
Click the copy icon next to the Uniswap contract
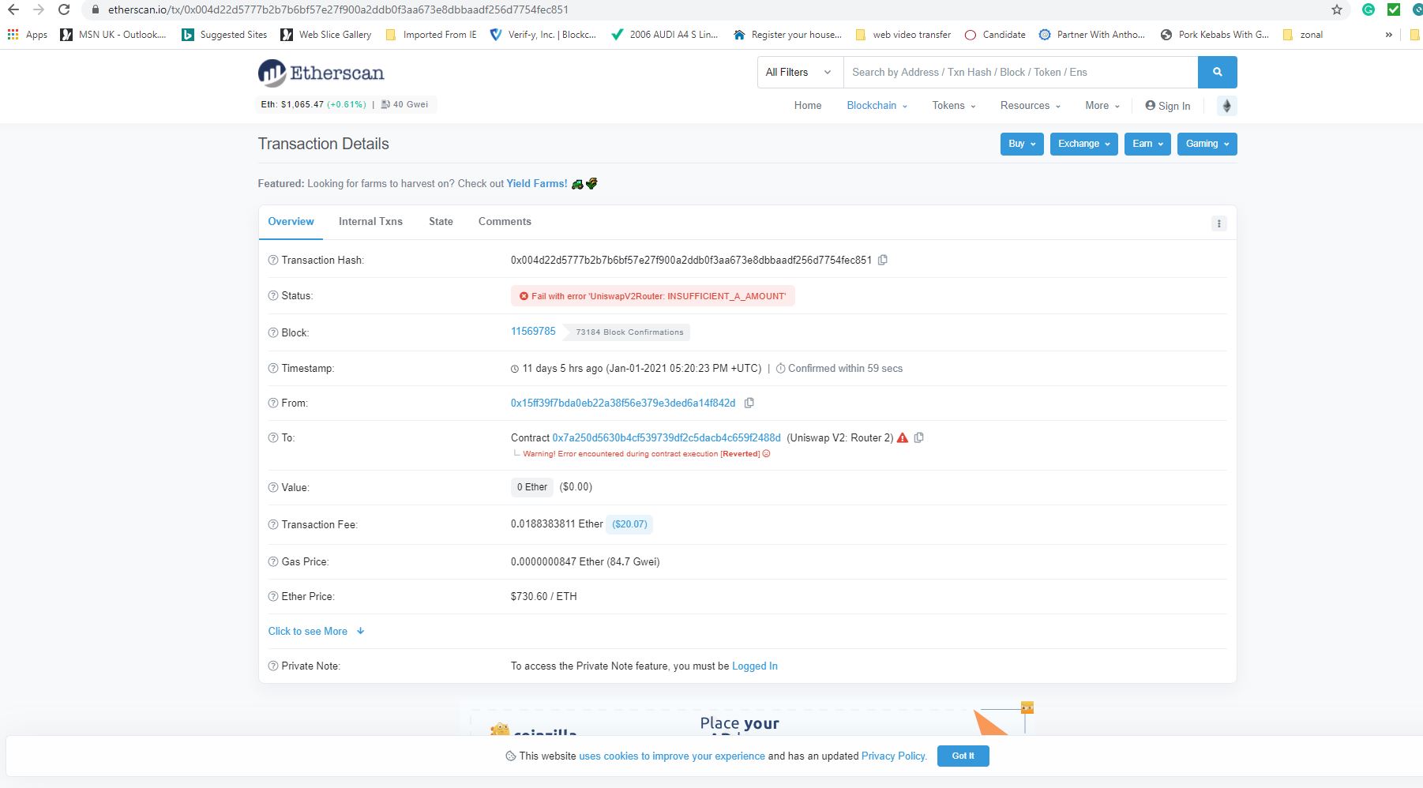click(918, 437)
